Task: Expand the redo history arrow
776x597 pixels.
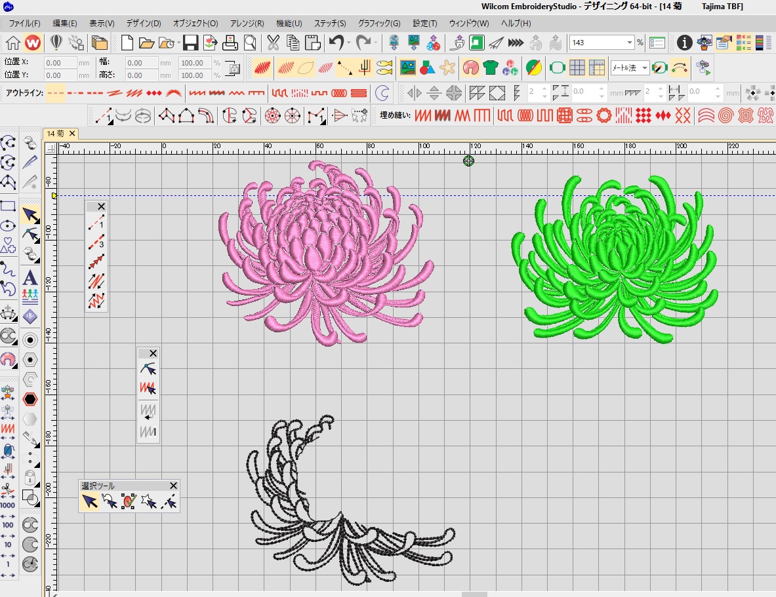Action: point(376,43)
